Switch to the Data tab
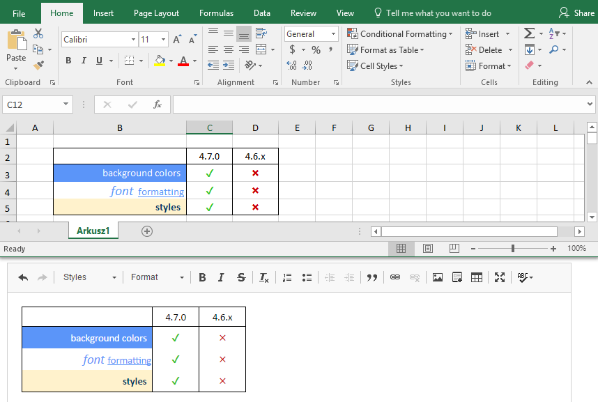The height and width of the screenshot is (402, 598). pos(261,13)
